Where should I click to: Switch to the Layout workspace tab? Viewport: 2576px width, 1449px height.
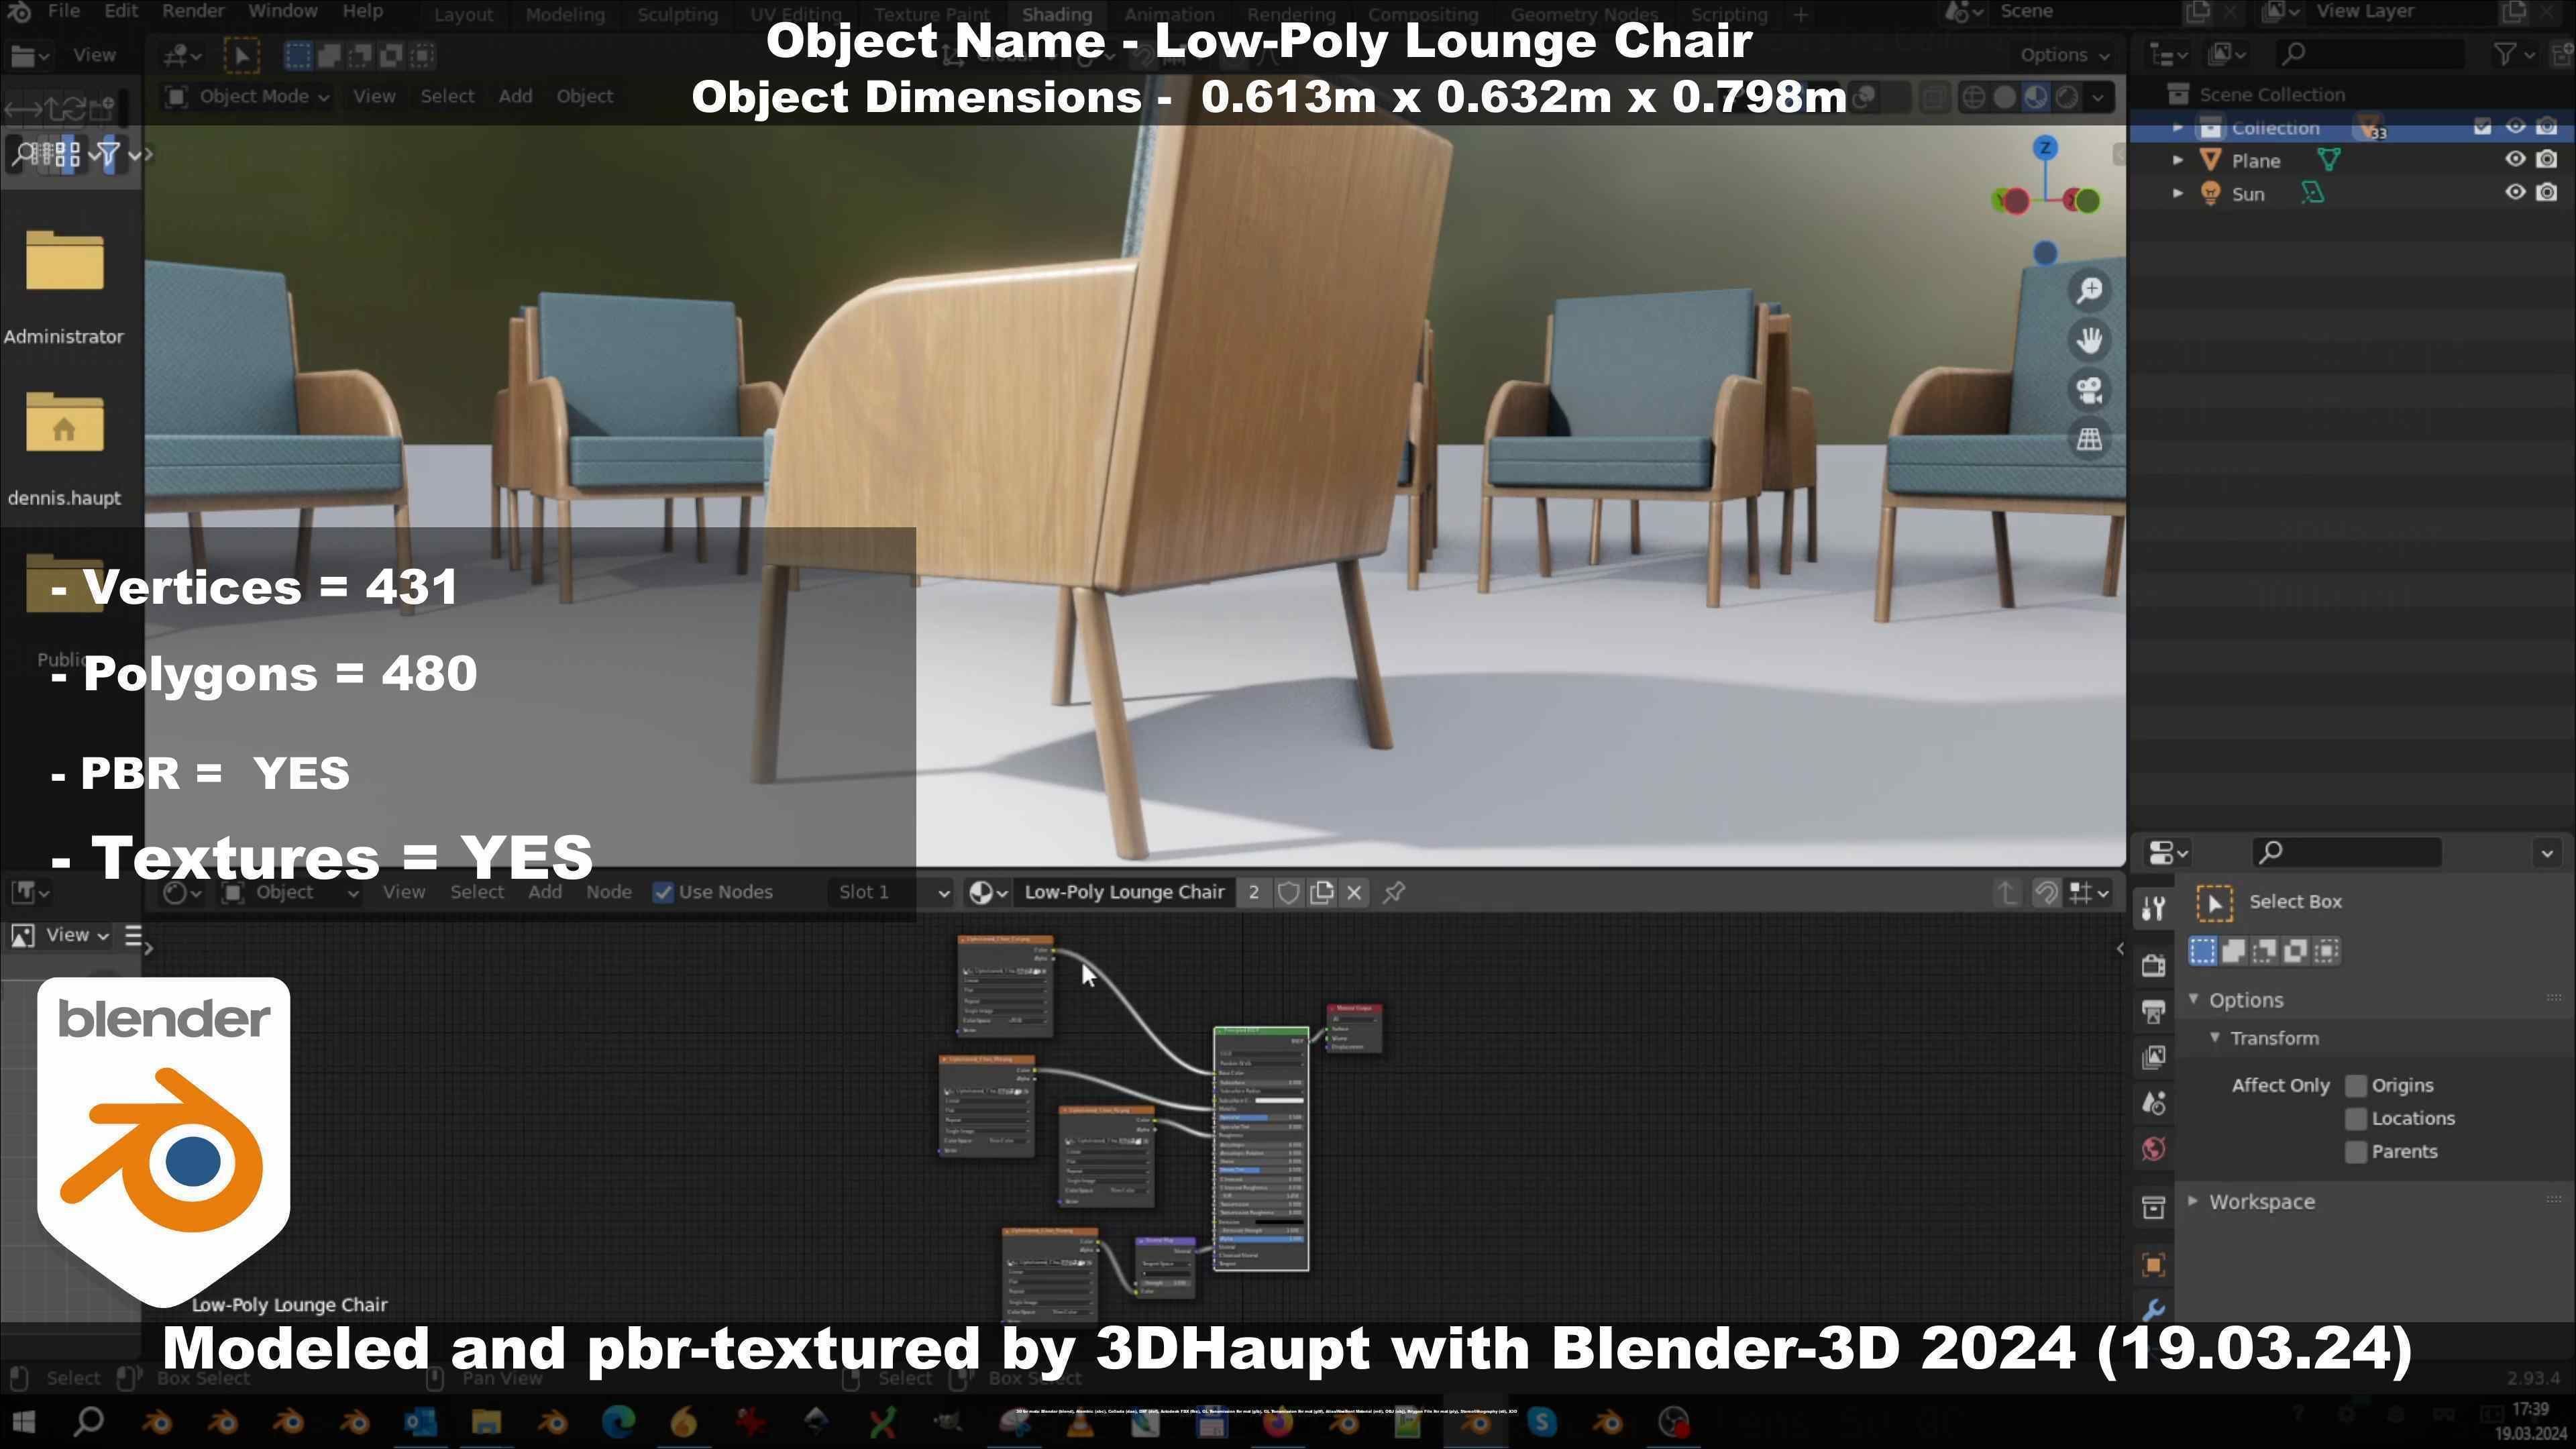pyautogui.click(x=463, y=15)
